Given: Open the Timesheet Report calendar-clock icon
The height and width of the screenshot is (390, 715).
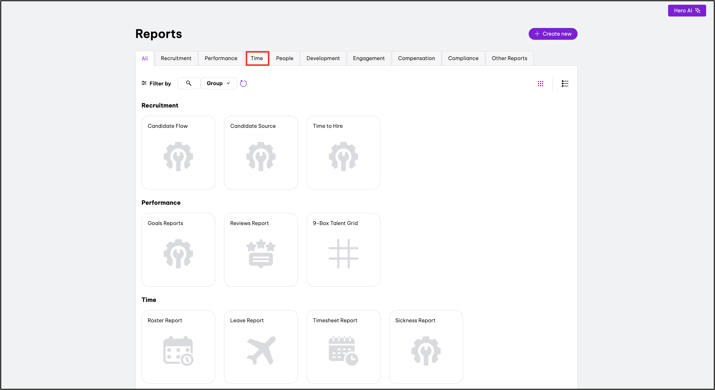Looking at the screenshot, I should point(343,351).
